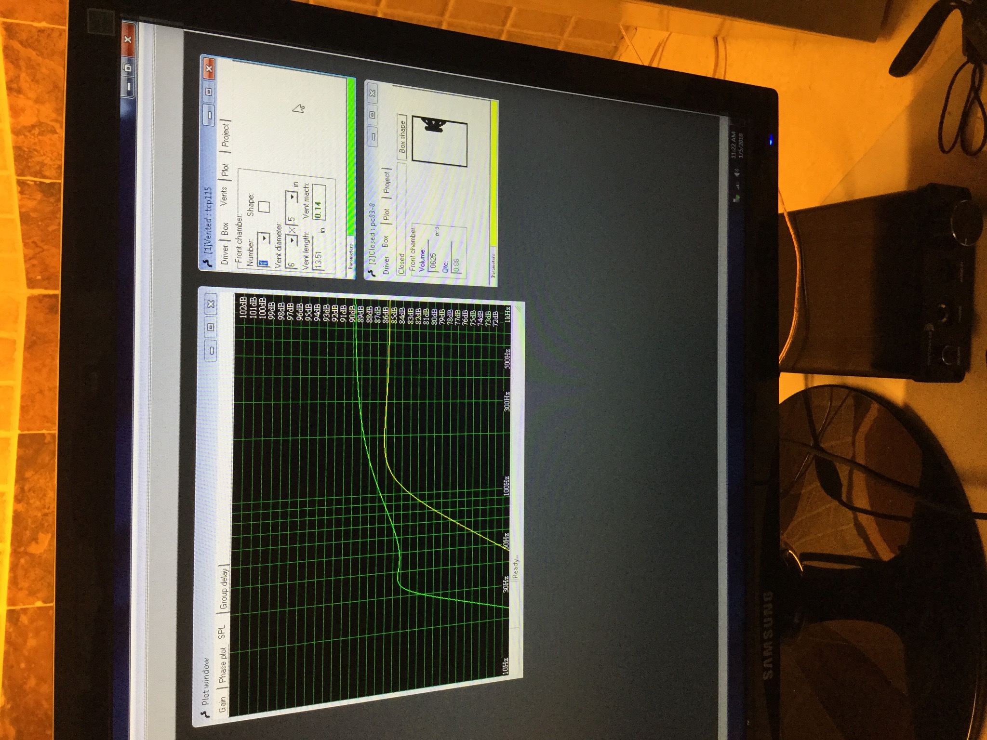Maximize the Closed pc83-8 window
The width and height of the screenshot is (987, 740).
tap(372, 115)
